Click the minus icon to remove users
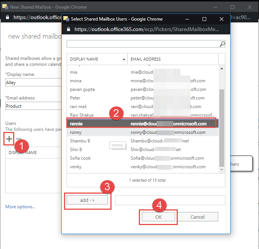 (x=19, y=139)
